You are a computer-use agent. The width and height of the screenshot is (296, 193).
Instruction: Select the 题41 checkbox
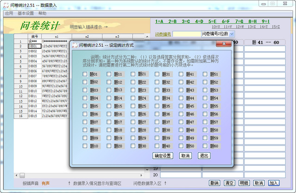(x=181, y=74)
